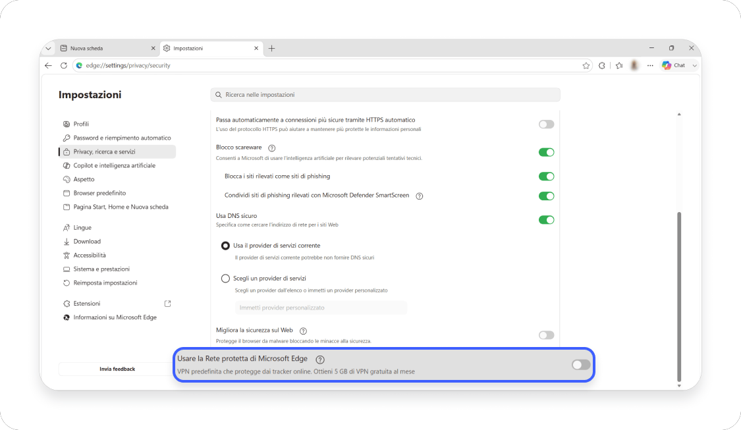
Task: Click the Invia feedback button
Action: click(117, 369)
